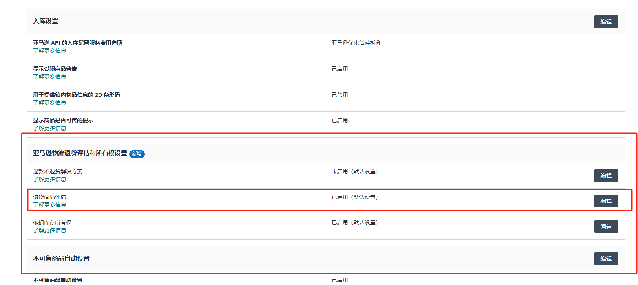The height and width of the screenshot is (285, 638).
Task: Open 了解更多信息 under 用于提供箱内物品信息的 2D 条形码
Action: point(49,103)
